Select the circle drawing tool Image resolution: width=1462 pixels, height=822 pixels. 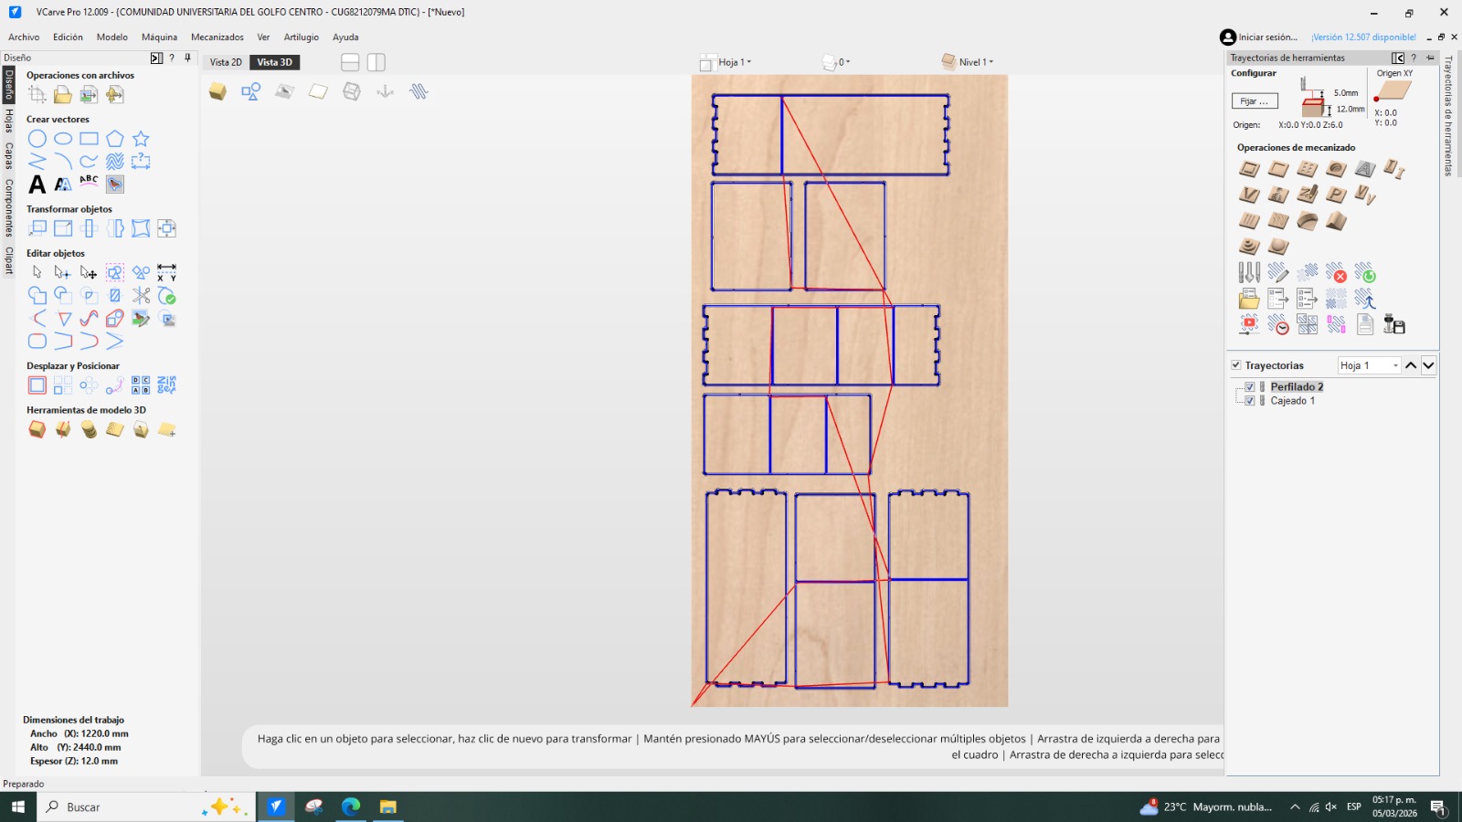pos(37,139)
